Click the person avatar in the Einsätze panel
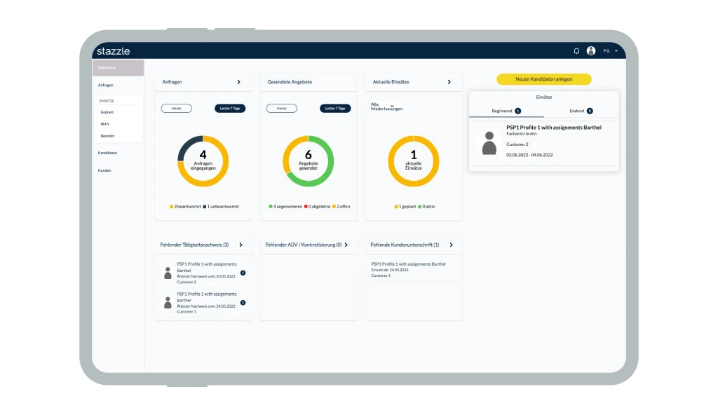The height and width of the screenshot is (415, 718). coord(489,143)
